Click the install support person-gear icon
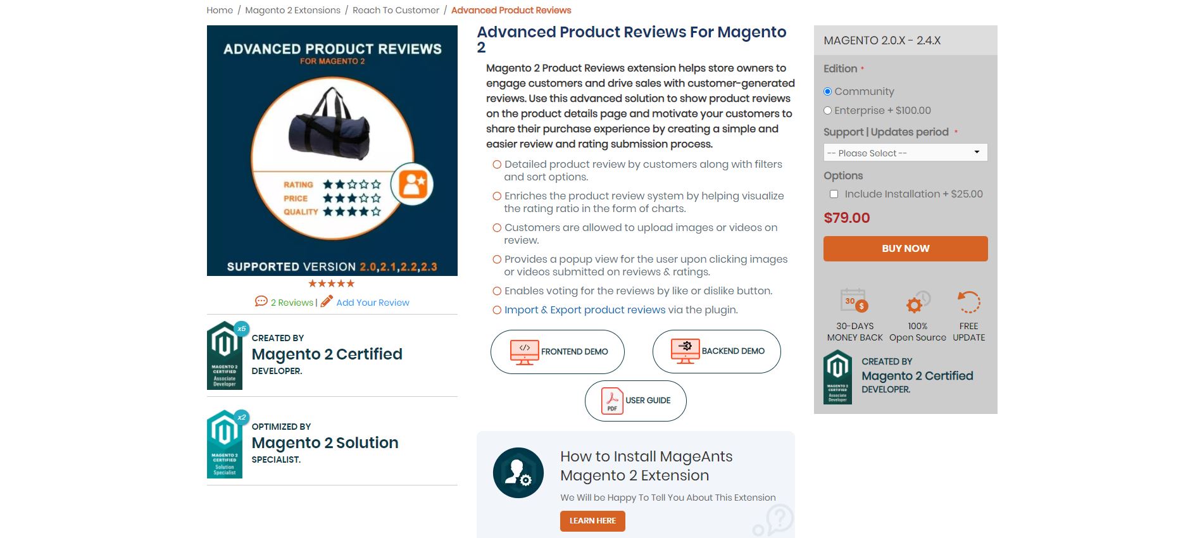This screenshot has height=538, width=1202. (518, 473)
